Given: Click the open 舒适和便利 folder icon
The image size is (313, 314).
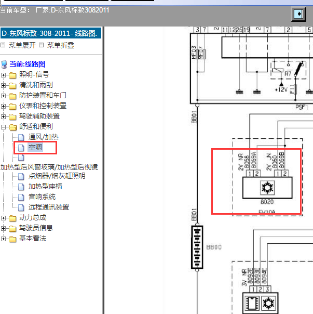Looking at the screenshot, I should [13, 127].
